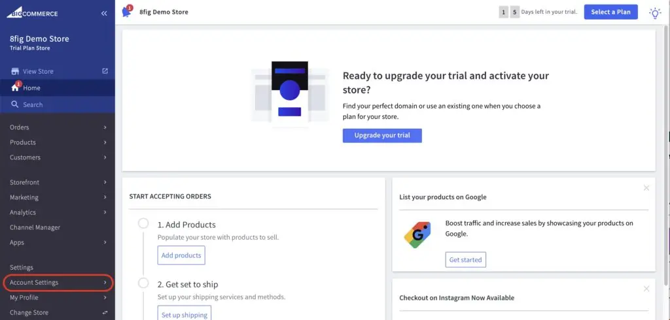This screenshot has width=670, height=320.
Task: Click Upgrade your trial button
Action: click(x=382, y=135)
